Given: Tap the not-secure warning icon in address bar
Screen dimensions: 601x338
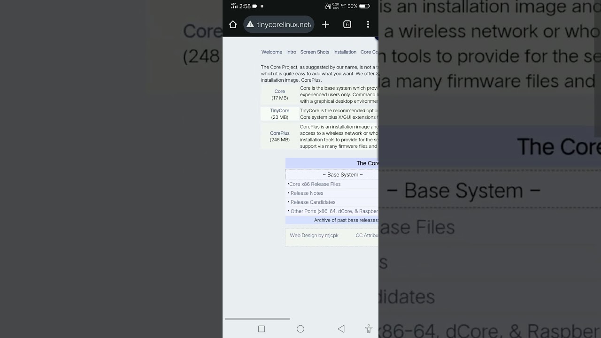Looking at the screenshot, I should [x=250, y=24].
